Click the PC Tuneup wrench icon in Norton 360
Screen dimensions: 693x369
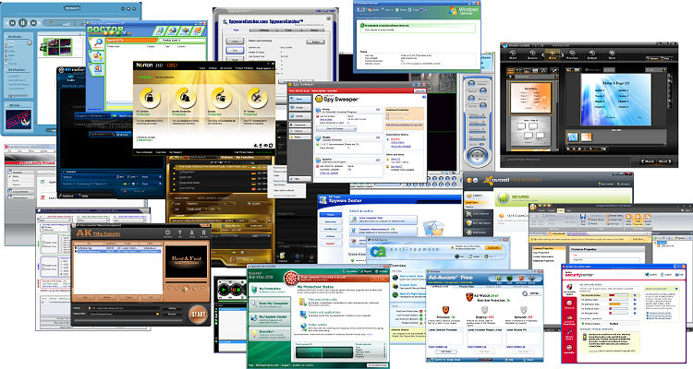pos(256,98)
